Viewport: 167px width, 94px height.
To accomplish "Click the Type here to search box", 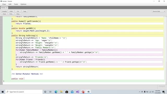I will [x=24, y=92].
